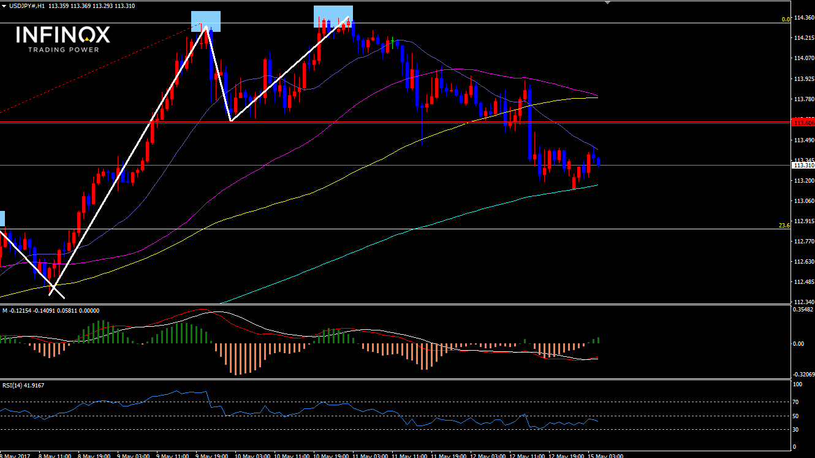Click the MACD scale value 0.35482

pyautogui.click(x=803, y=310)
